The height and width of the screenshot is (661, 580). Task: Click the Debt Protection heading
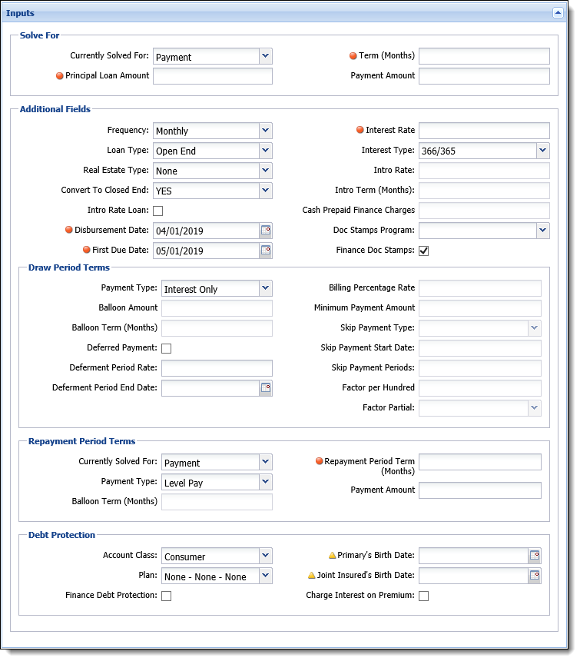[x=61, y=535]
